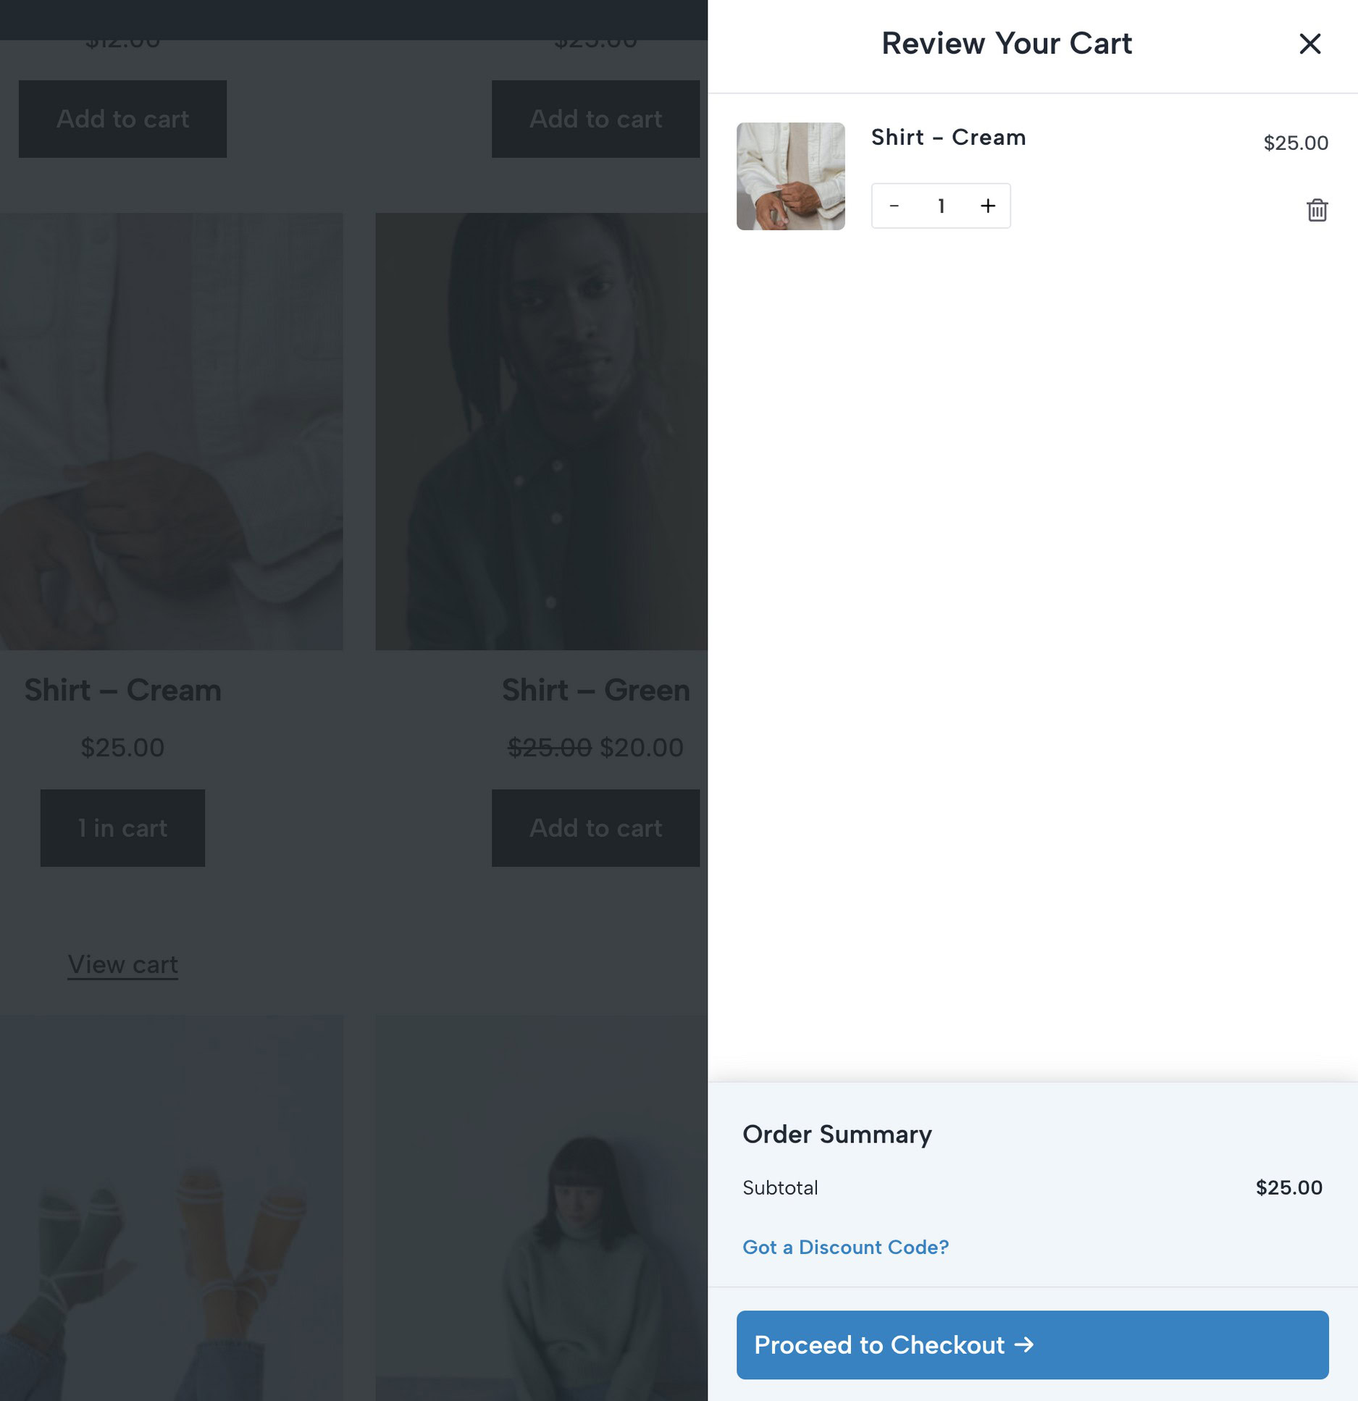Click the View cart link
Screen dimensions: 1358x1401
coord(122,964)
